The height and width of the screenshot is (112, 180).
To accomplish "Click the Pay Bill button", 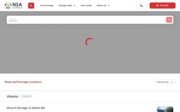I will [x=163, y=6].
